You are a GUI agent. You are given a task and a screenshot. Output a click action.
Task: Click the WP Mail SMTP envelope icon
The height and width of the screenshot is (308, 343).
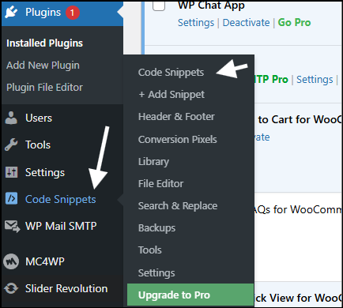pyautogui.click(x=12, y=227)
